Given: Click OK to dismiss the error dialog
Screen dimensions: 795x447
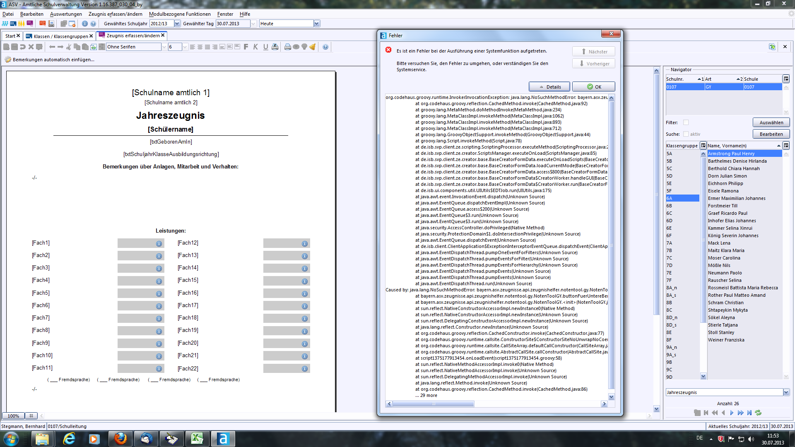Looking at the screenshot, I should [x=593, y=86].
